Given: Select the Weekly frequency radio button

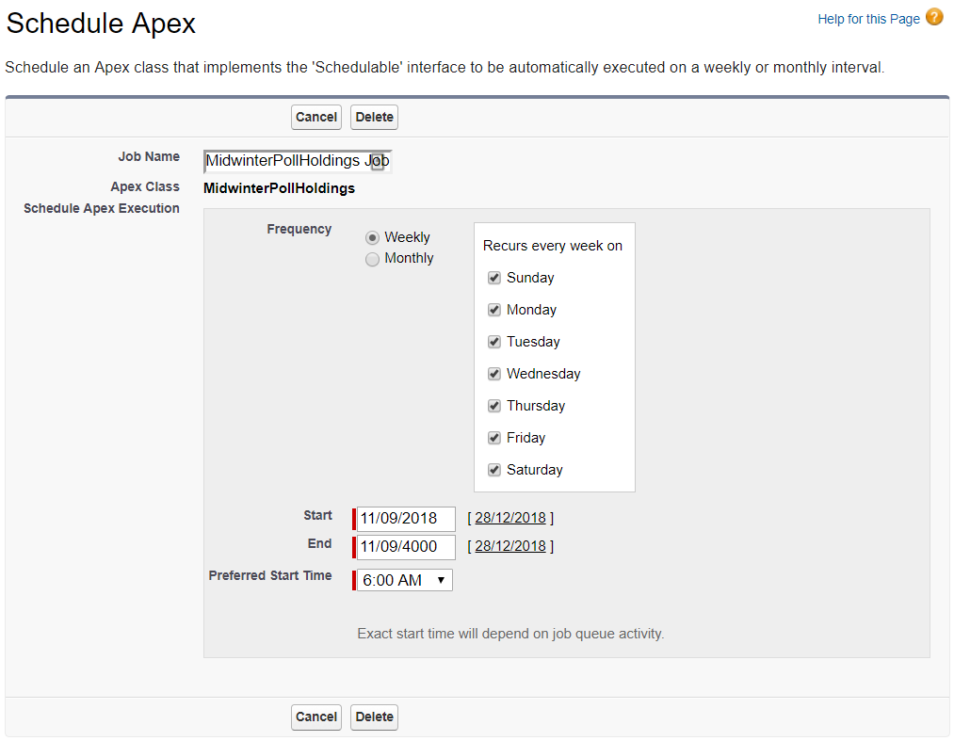Looking at the screenshot, I should pos(372,237).
